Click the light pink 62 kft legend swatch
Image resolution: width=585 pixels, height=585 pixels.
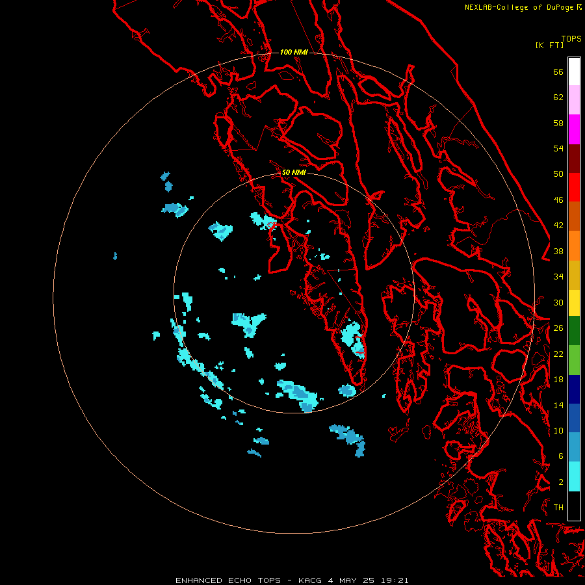click(x=574, y=100)
